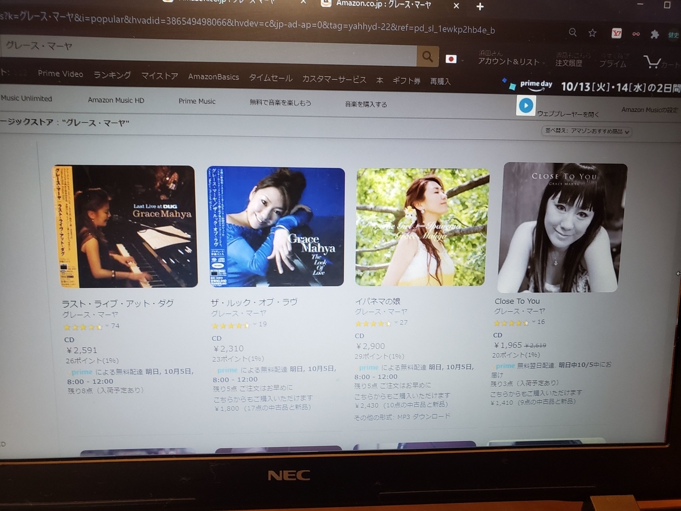Click the ¥2,900 price
This screenshot has height=511, width=681.
[x=370, y=346]
